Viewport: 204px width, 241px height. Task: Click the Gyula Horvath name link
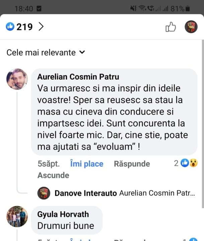63,215
